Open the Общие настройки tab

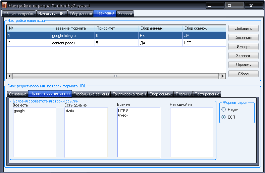coord(19,14)
